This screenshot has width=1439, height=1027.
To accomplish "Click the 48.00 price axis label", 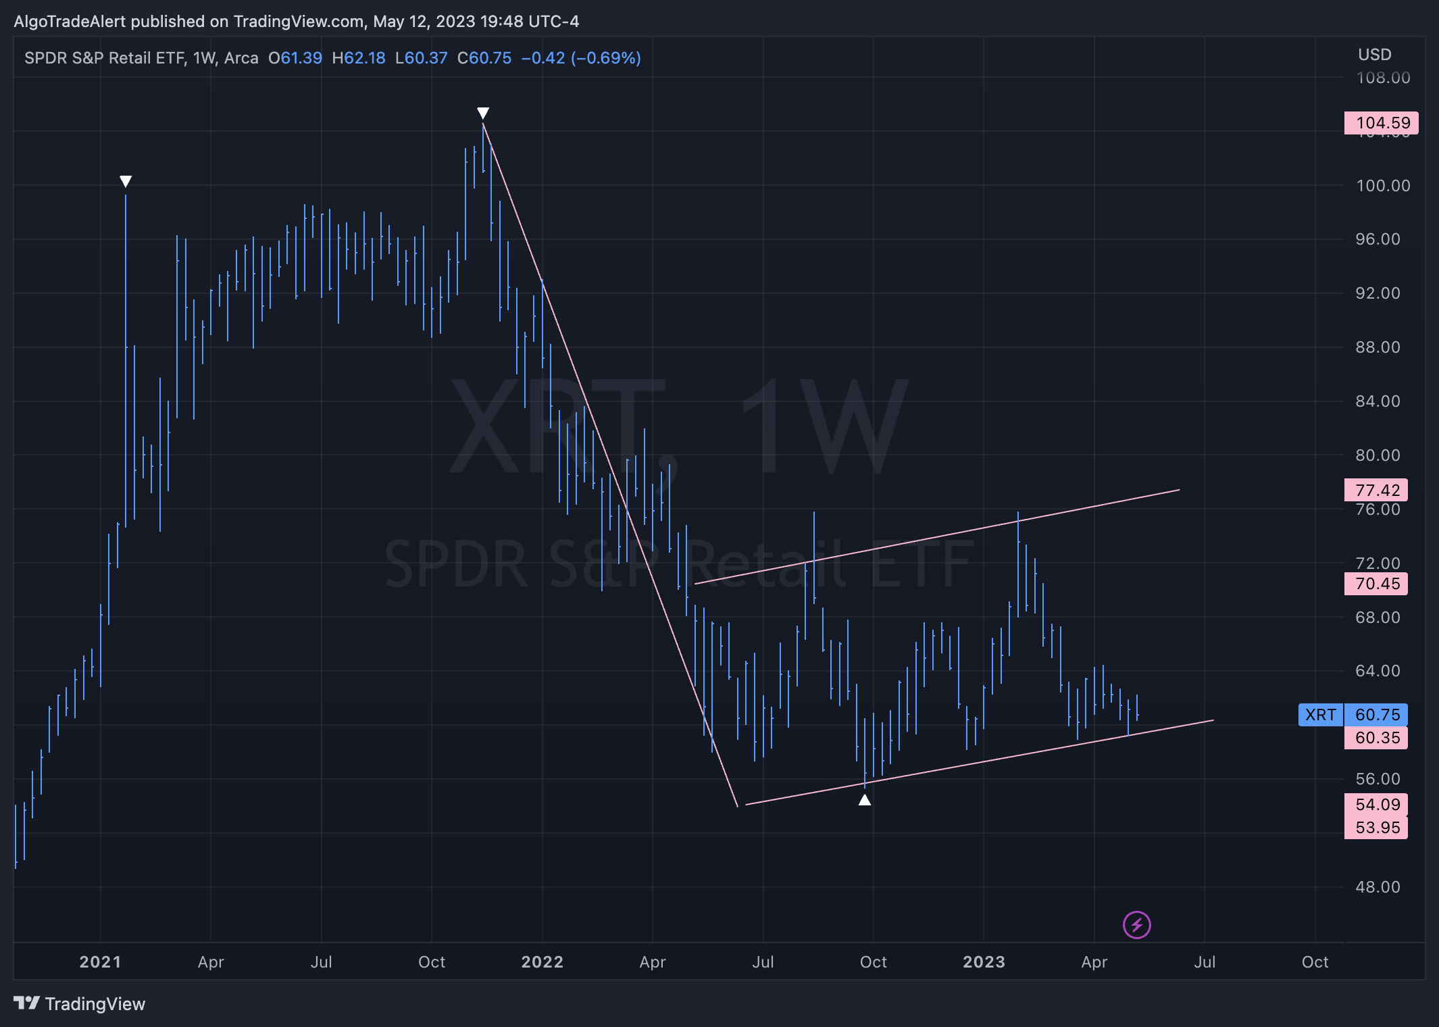I will [x=1378, y=887].
